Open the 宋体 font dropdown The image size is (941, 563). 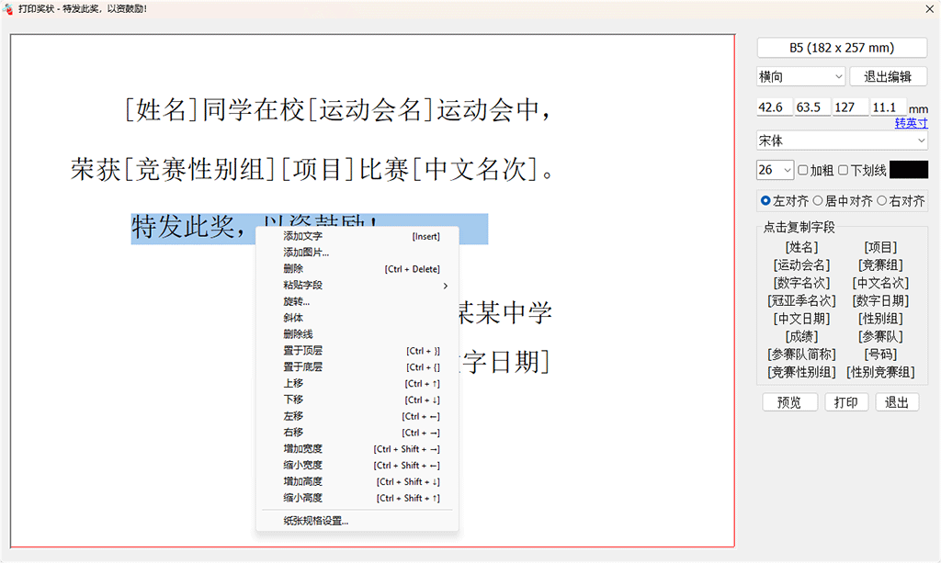click(x=842, y=141)
